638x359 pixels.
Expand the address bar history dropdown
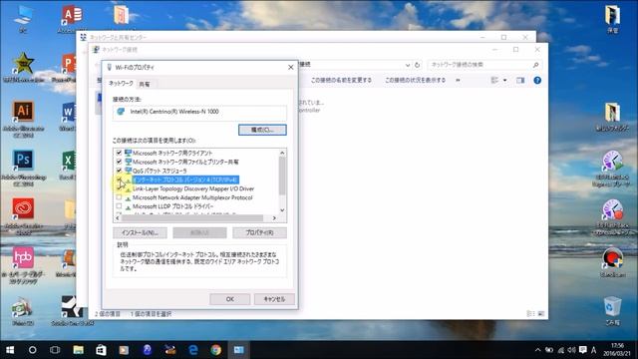pos(408,65)
